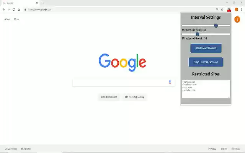Screen dimensions: 245x153
Task: Minimize the Chrome window
Action: pyautogui.click(x=227, y=3)
